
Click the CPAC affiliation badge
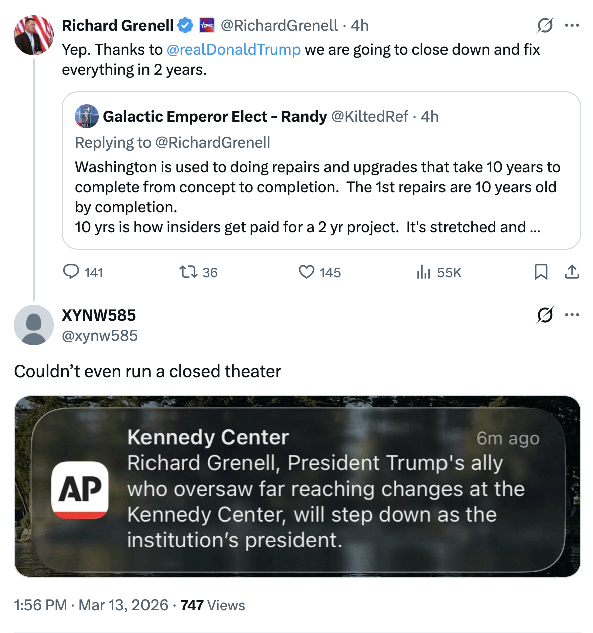point(207,25)
